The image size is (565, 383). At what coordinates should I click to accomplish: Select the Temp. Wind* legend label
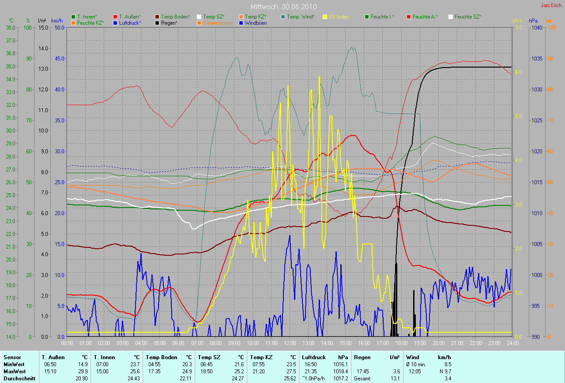point(301,17)
